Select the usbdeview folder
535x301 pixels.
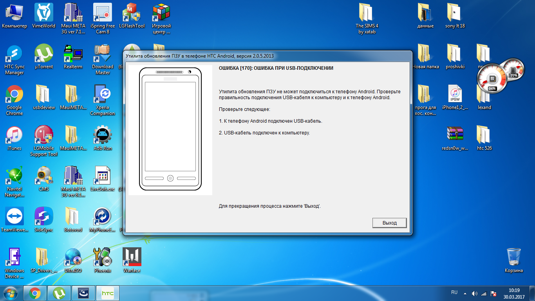[x=44, y=98]
